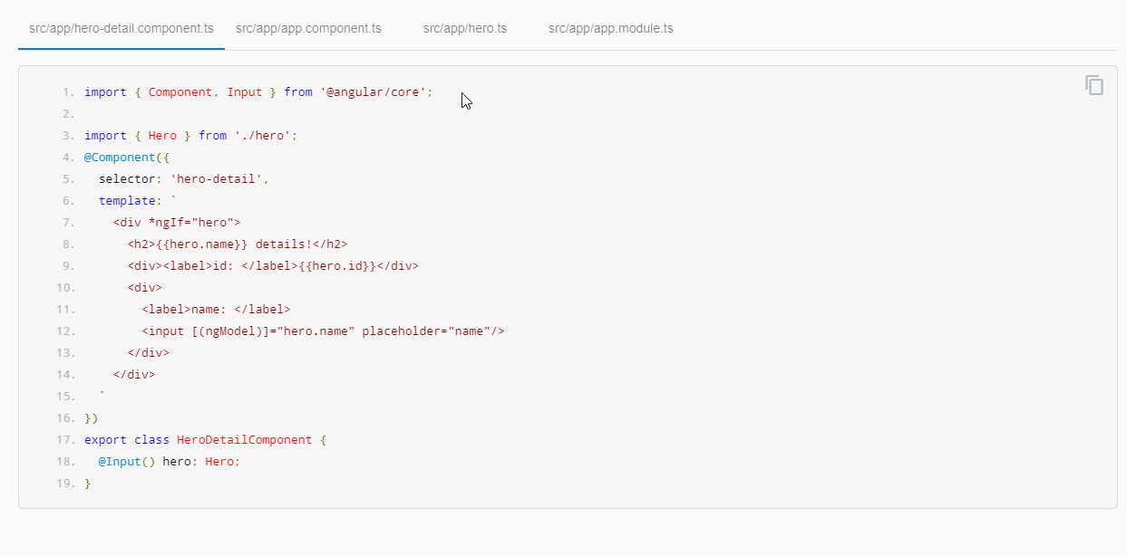The height and width of the screenshot is (556, 1127).
Task: Click the @Component decorator text
Action: pos(120,158)
